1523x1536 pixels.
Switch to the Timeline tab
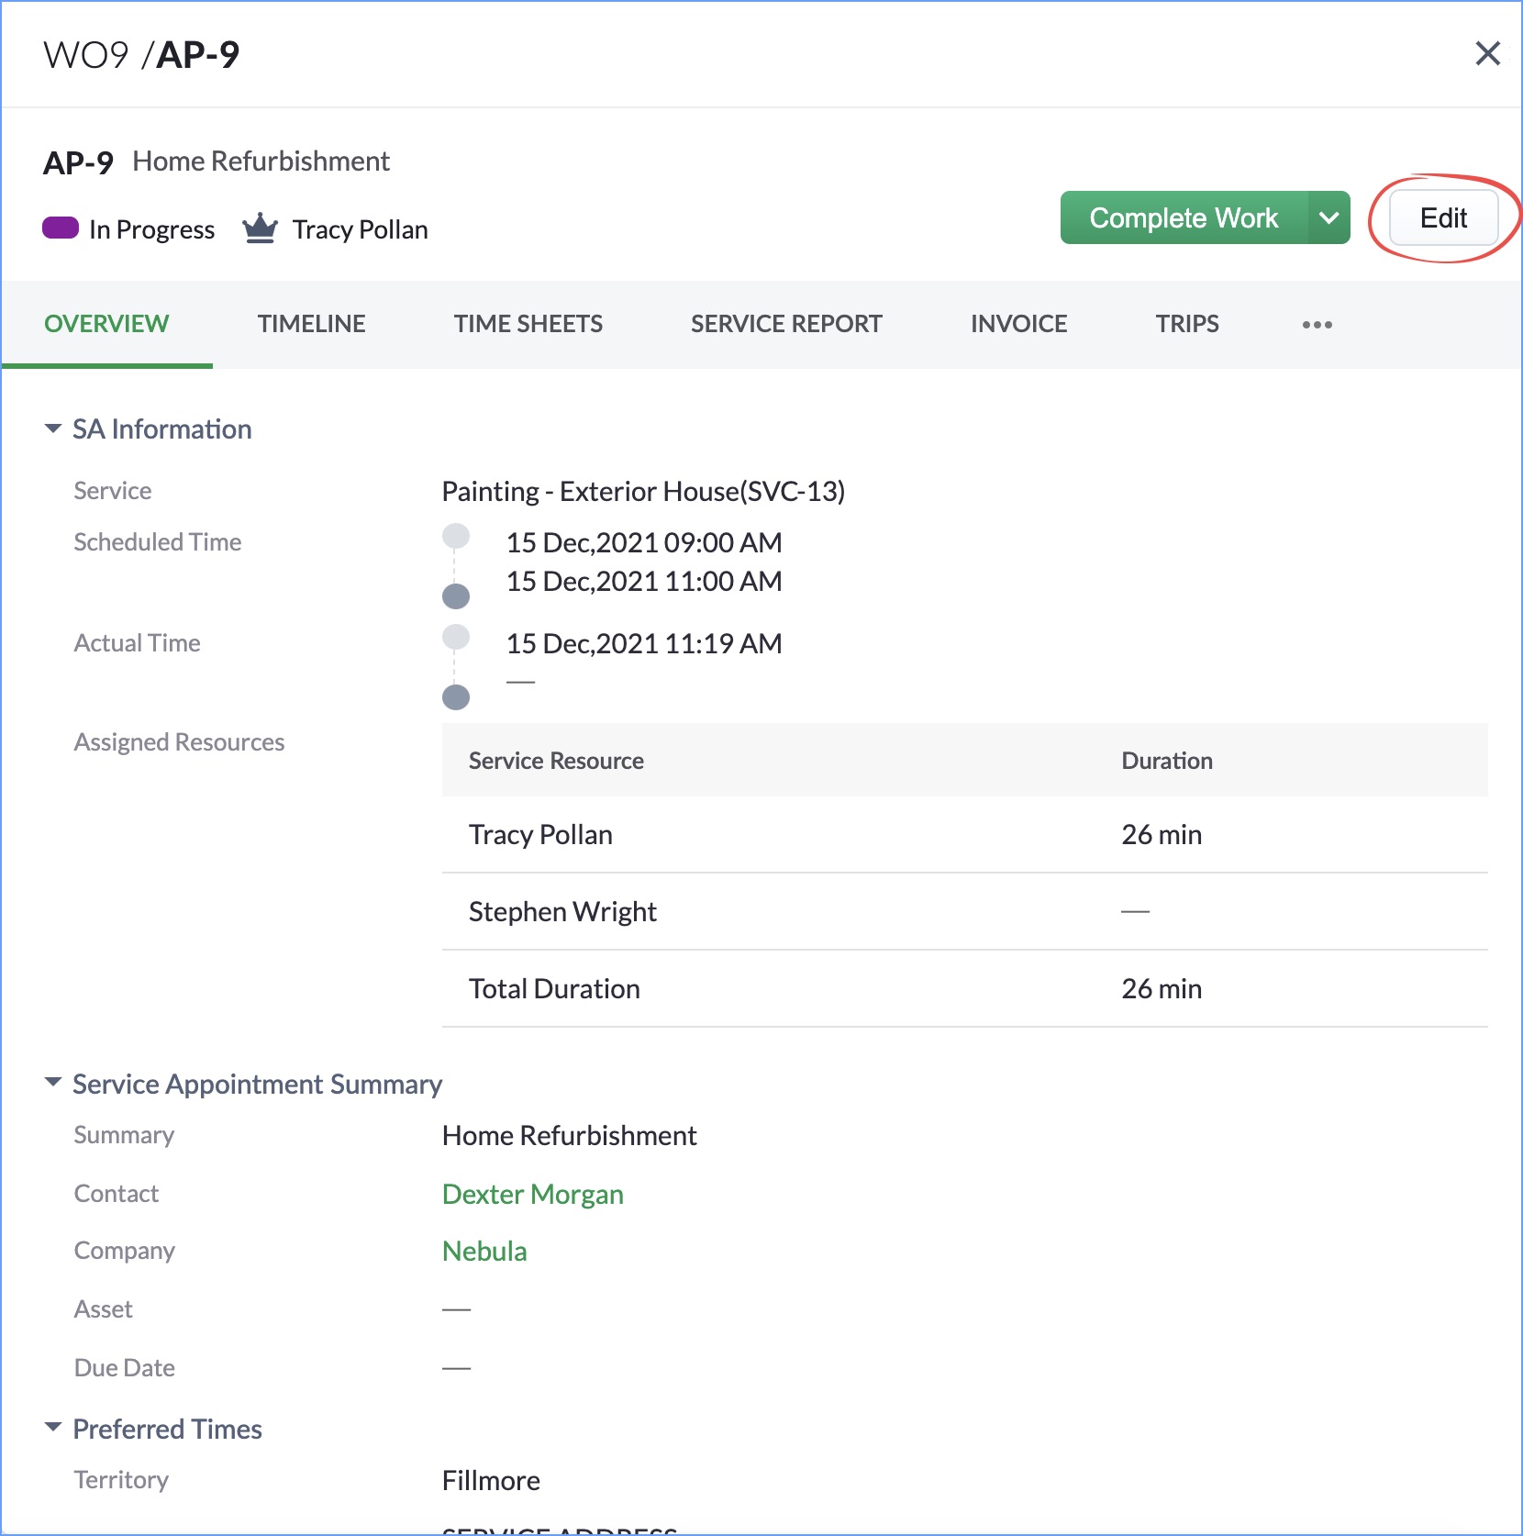point(311,324)
